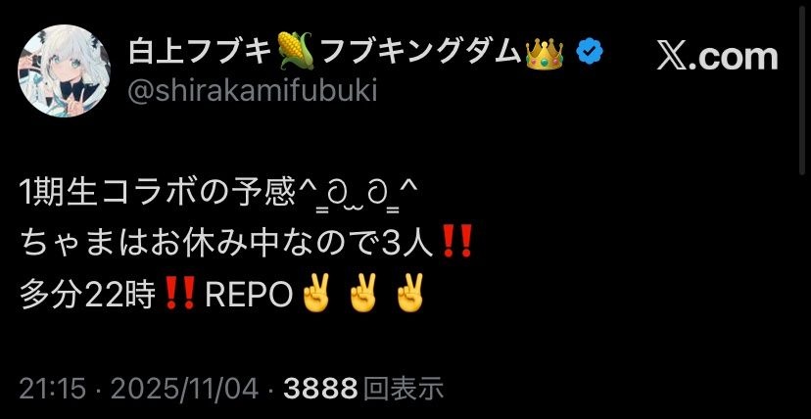This screenshot has width=811, height=419.
Task: Click the vertical scrollbar on the right edge
Action: coord(803,88)
